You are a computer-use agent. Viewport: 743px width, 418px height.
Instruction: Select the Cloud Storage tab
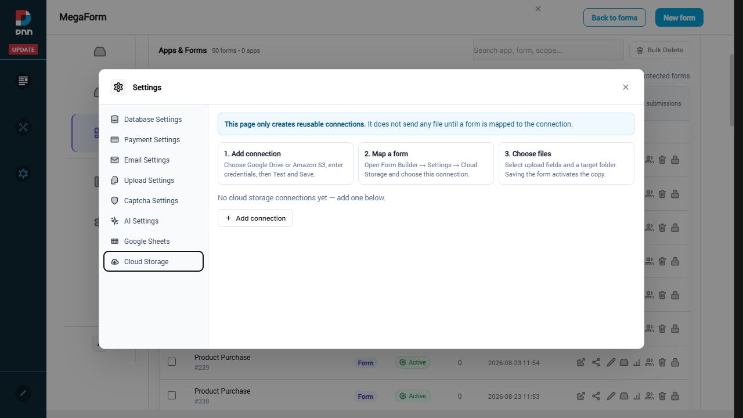[153, 261]
